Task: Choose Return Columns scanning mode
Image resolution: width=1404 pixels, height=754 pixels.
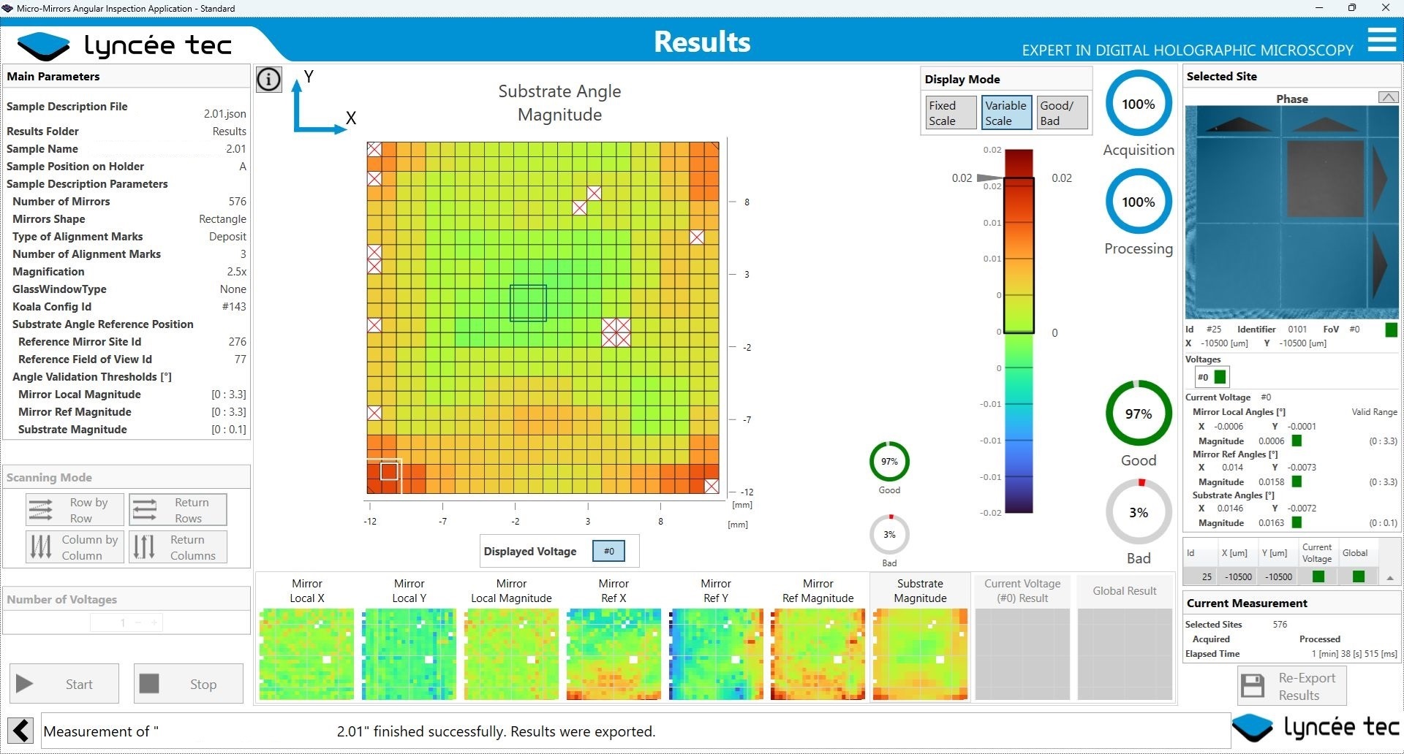Action: tap(178, 547)
